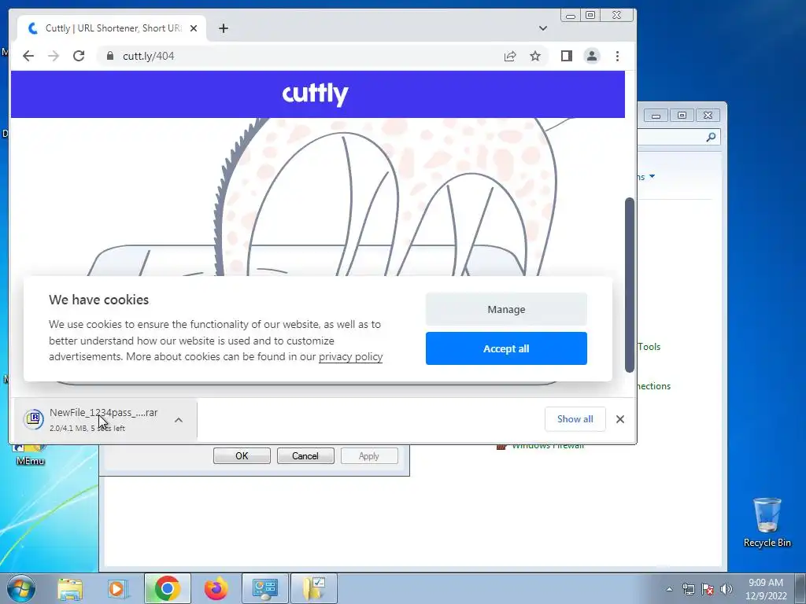Show all downloads
The image size is (806, 604).
tap(575, 419)
